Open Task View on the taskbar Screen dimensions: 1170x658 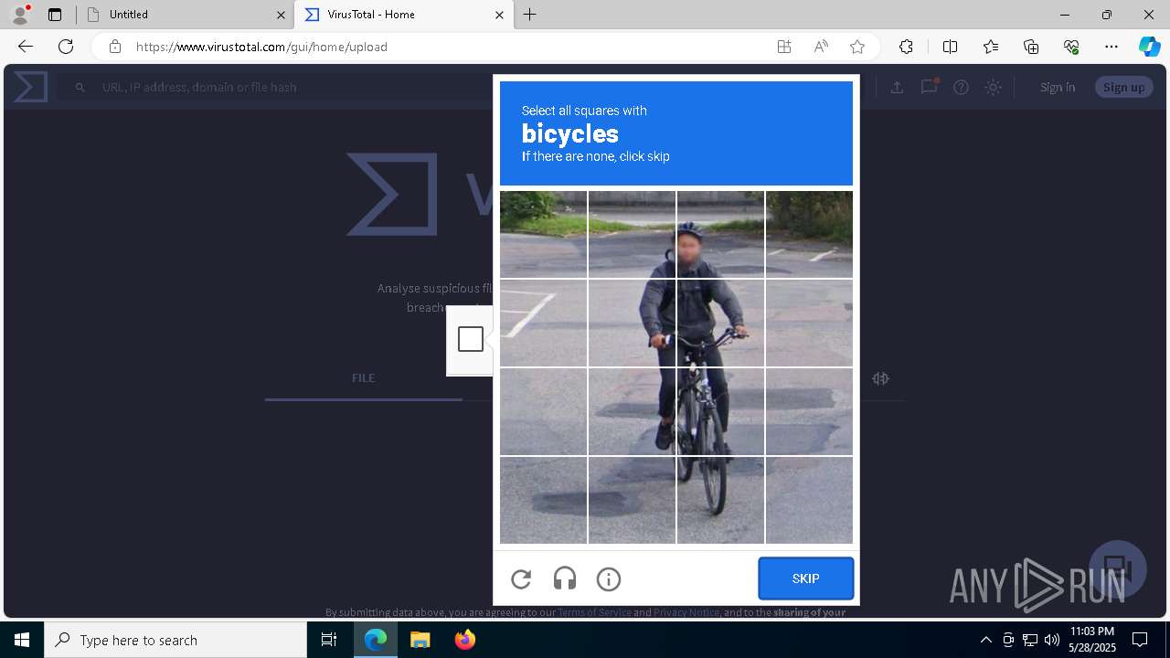pos(329,640)
